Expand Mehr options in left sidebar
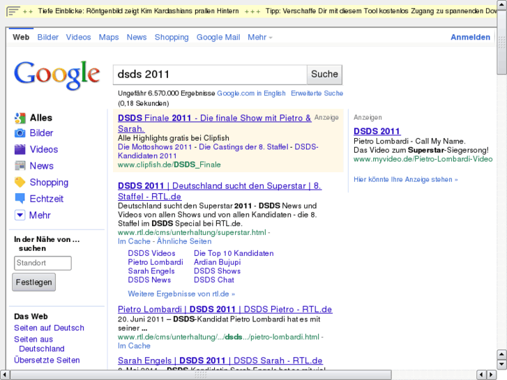Viewport: 507px width, 380px height. pos(20,215)
